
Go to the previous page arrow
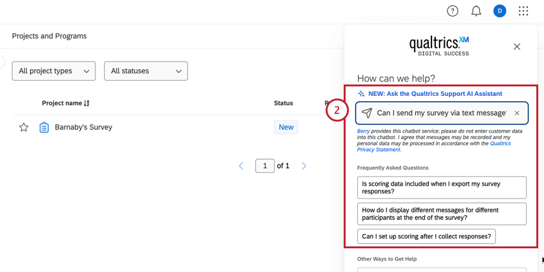(x=241, y=166)
